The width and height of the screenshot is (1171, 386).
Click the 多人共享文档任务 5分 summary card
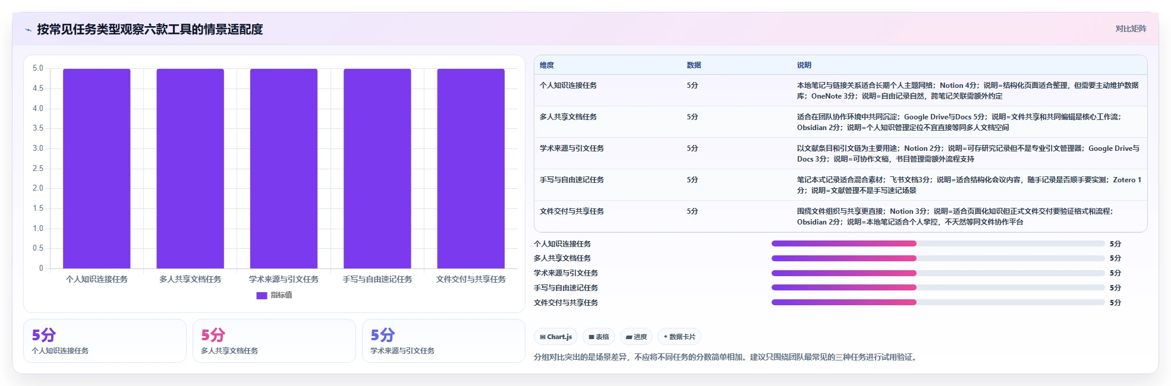(x=274, y=341)
